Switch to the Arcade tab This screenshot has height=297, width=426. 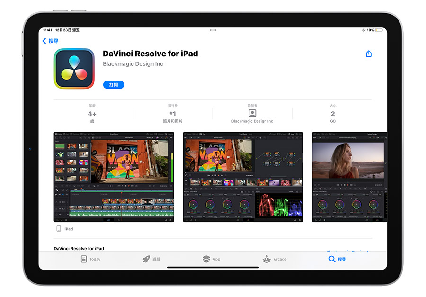(275, 259)
